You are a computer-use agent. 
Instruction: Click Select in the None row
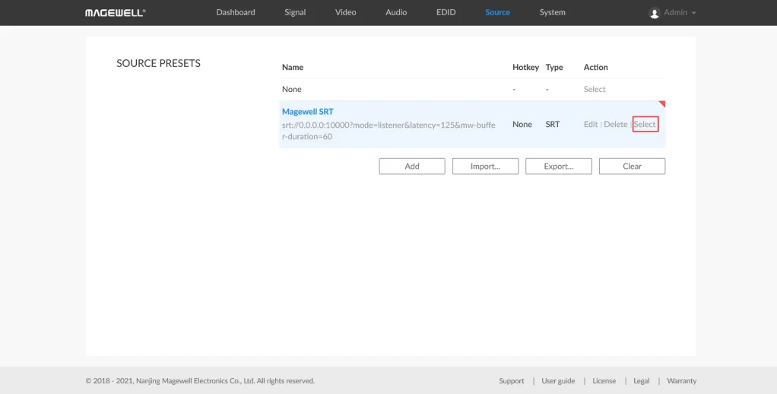[594, 89]
